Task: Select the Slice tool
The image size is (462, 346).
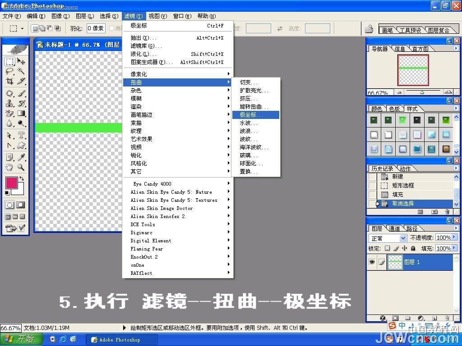Action: coord(21,81)
